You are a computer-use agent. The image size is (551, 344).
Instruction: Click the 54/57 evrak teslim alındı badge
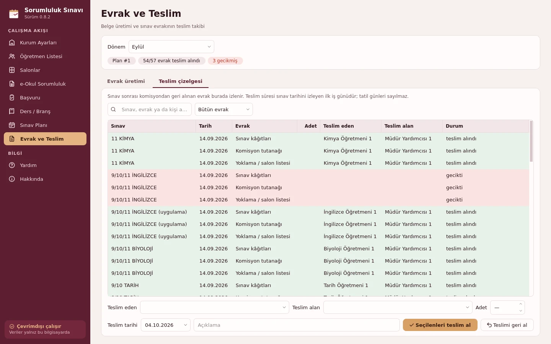[x=171, y=61]
